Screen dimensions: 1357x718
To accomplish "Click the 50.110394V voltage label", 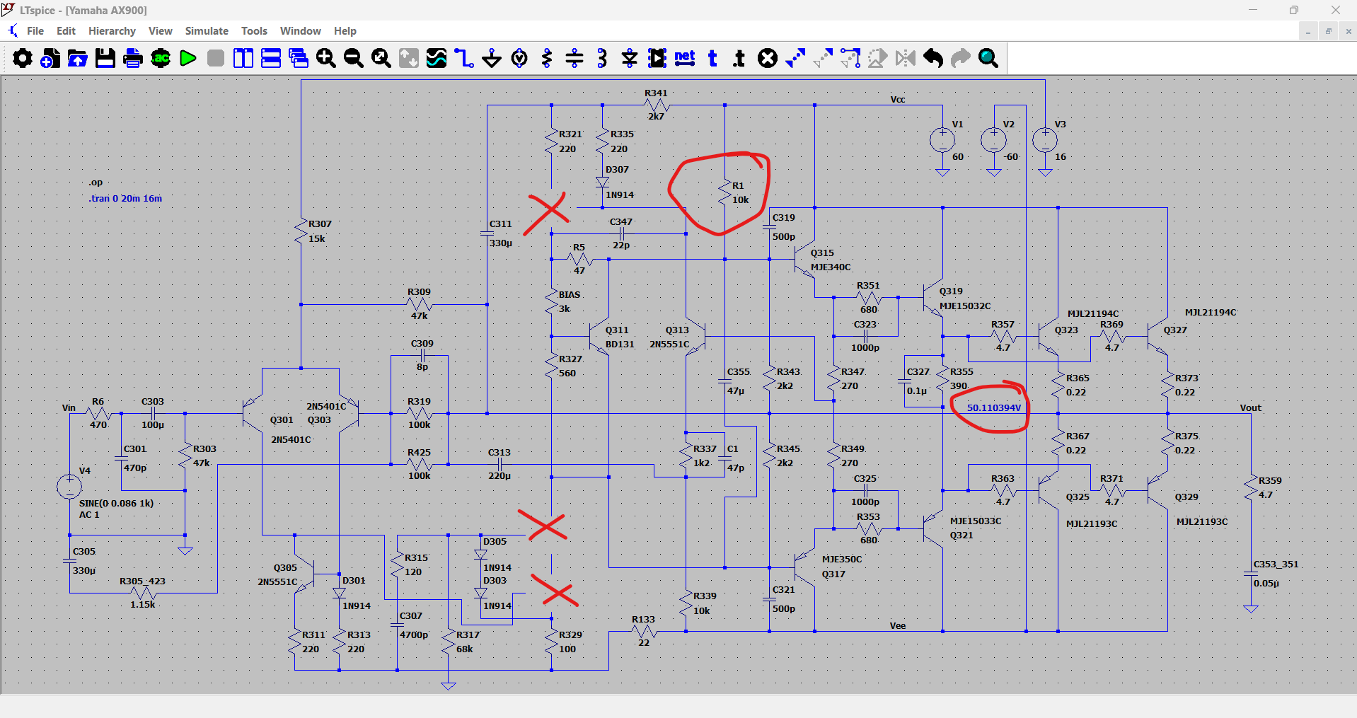I will pyautogui.click(x=994, y=408).
